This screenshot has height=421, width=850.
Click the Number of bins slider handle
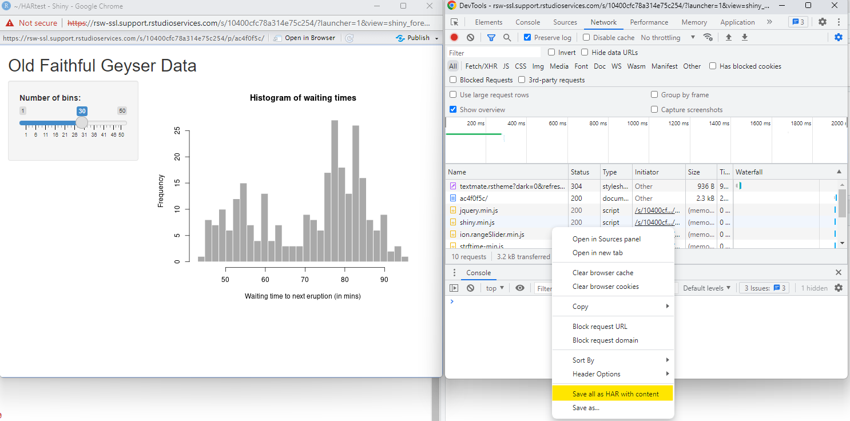(x=82, y=122)
